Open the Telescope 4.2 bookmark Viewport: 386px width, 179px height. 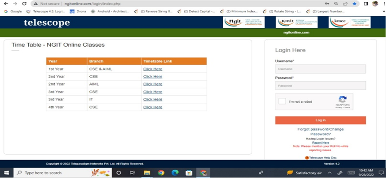point(46,11)
